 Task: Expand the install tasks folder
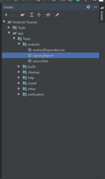pyautogui.click(x=19, y=83)
